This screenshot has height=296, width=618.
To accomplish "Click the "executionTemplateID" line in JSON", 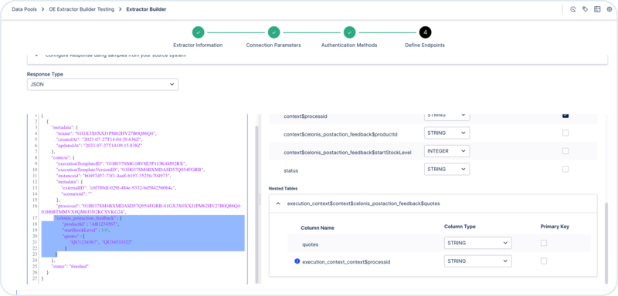I will pos(121,163).
